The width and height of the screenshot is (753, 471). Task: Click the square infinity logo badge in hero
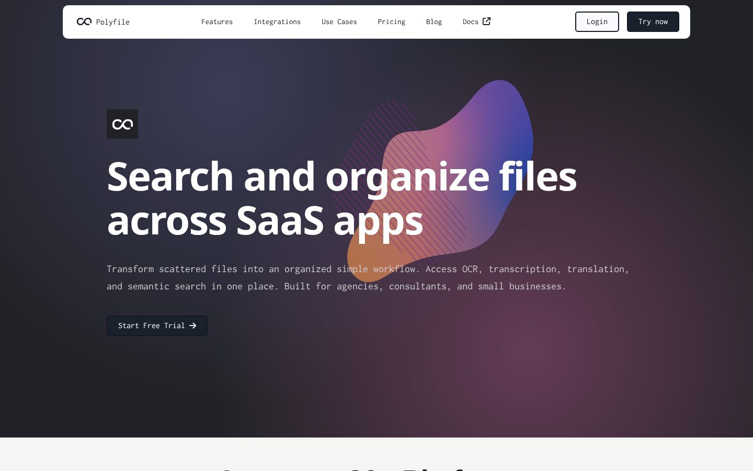[122, 124]
